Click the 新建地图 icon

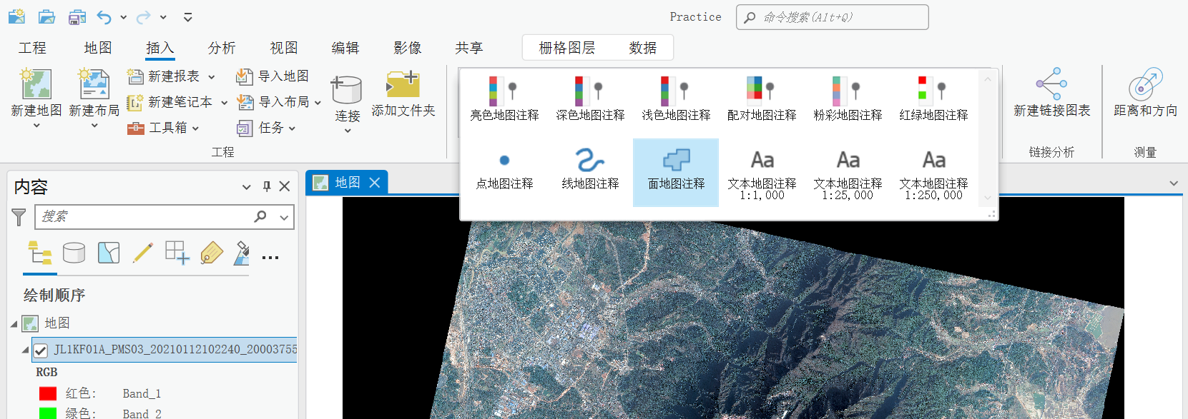[x=36, y=84]
